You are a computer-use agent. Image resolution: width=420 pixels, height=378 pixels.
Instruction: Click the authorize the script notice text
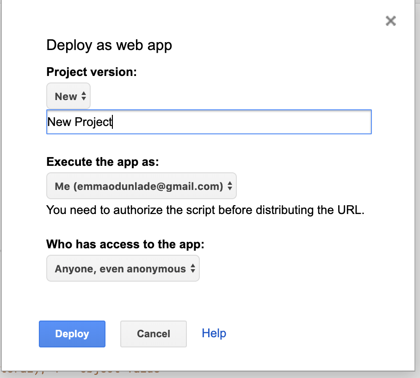[x=205, y=210]
